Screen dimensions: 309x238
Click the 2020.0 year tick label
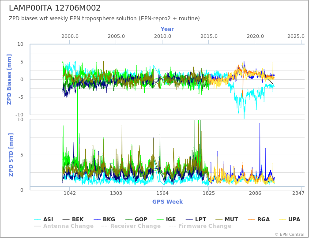pyautogui.click(x=255, y=37)
